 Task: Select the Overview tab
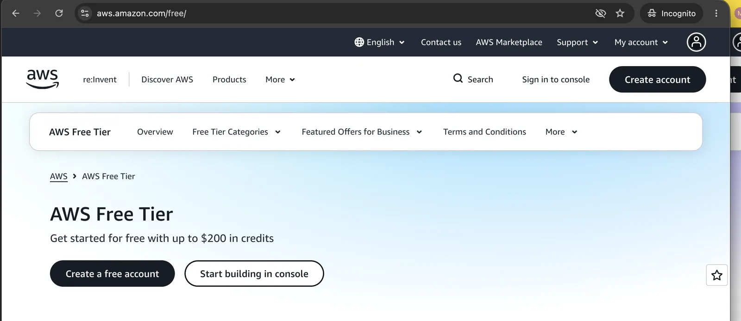pyautogui.click(x=155, y=132)
